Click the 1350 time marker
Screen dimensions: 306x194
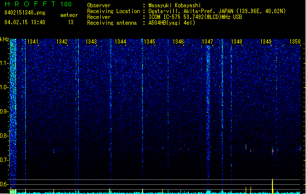point(295,42)
